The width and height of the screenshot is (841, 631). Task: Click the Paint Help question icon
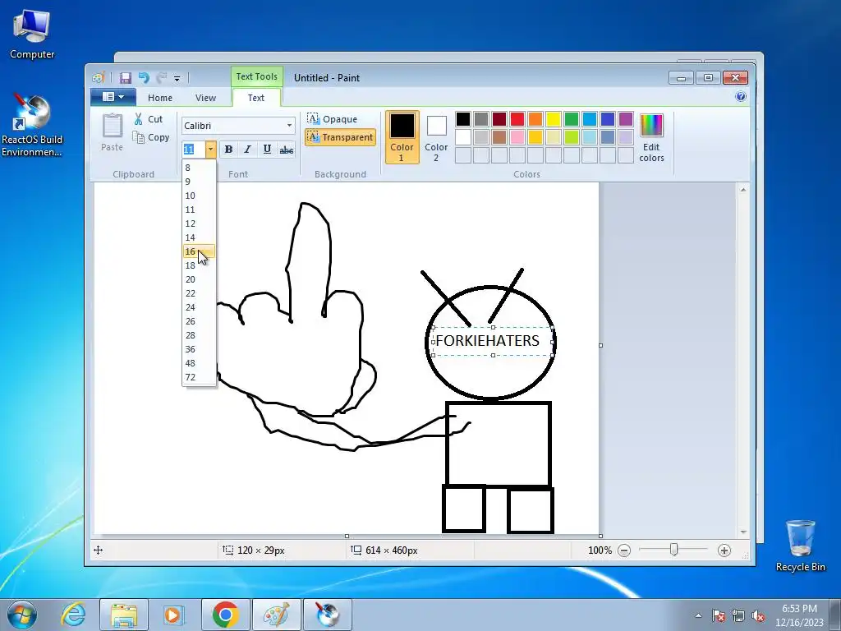[x=741, y=97]
